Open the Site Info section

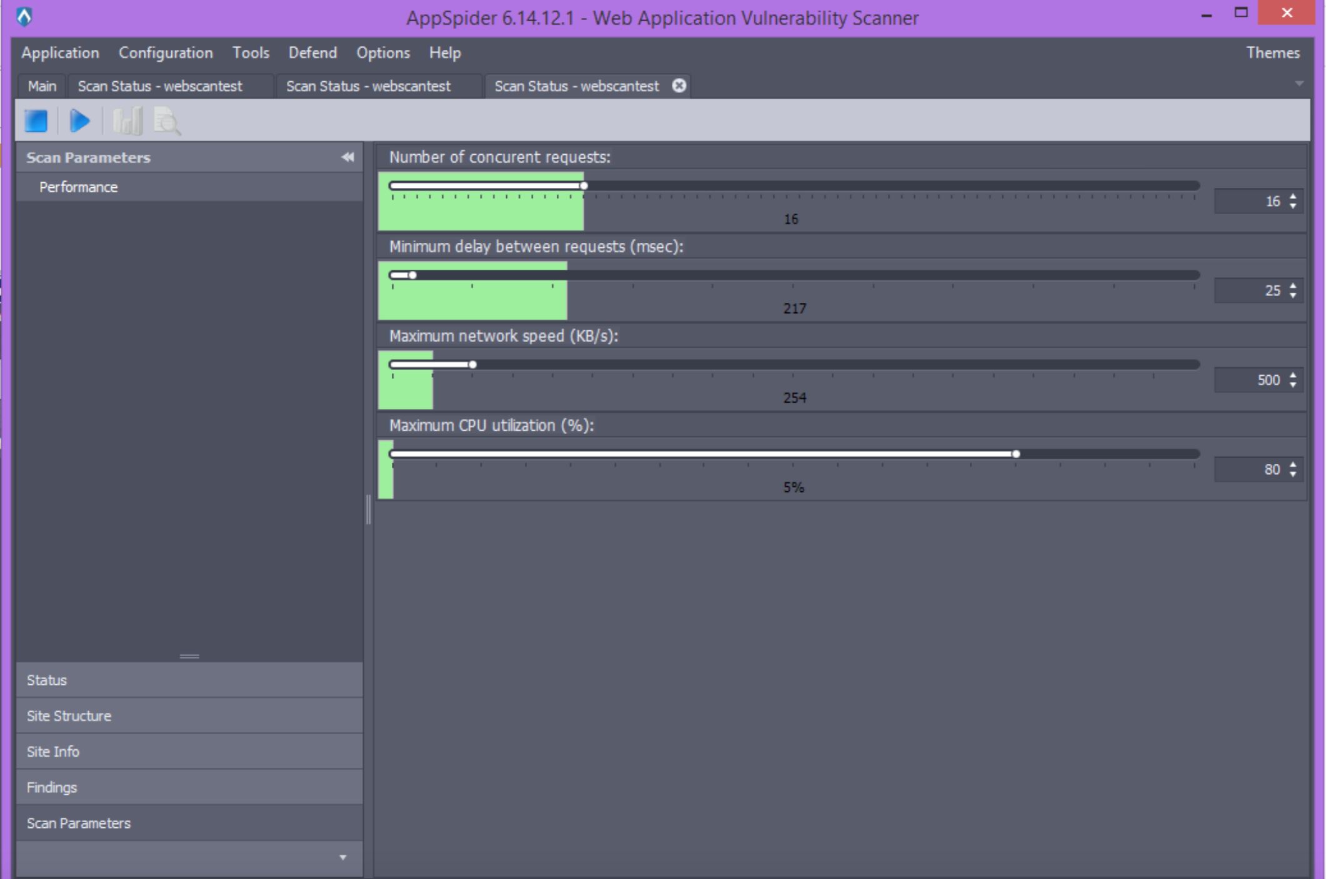(x=189, y=752)
